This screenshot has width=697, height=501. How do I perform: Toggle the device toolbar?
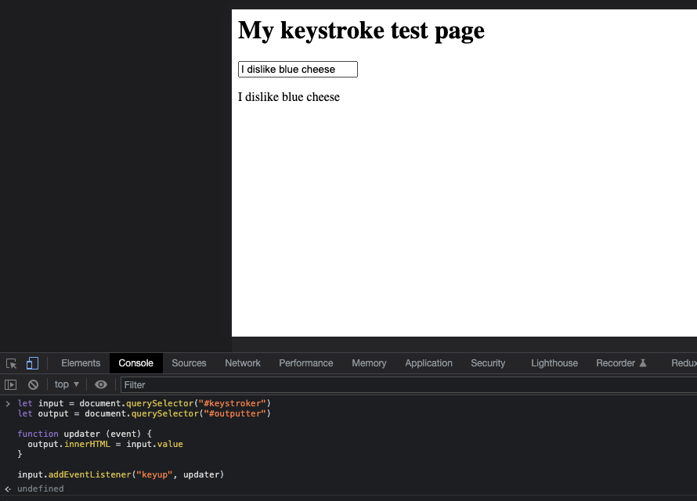click(31, 363)
